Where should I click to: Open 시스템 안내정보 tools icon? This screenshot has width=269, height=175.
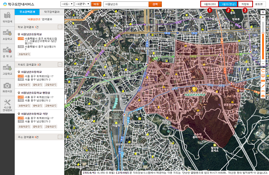7,105
